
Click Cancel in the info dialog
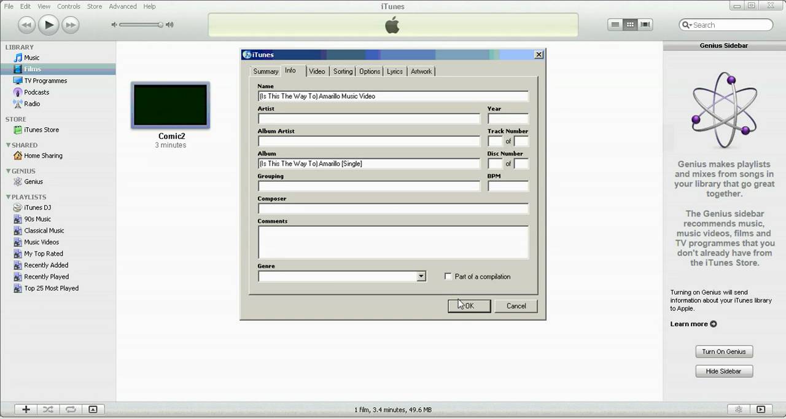click(516, 306)
